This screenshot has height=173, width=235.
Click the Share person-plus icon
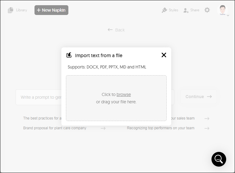(x=186, y=10)
